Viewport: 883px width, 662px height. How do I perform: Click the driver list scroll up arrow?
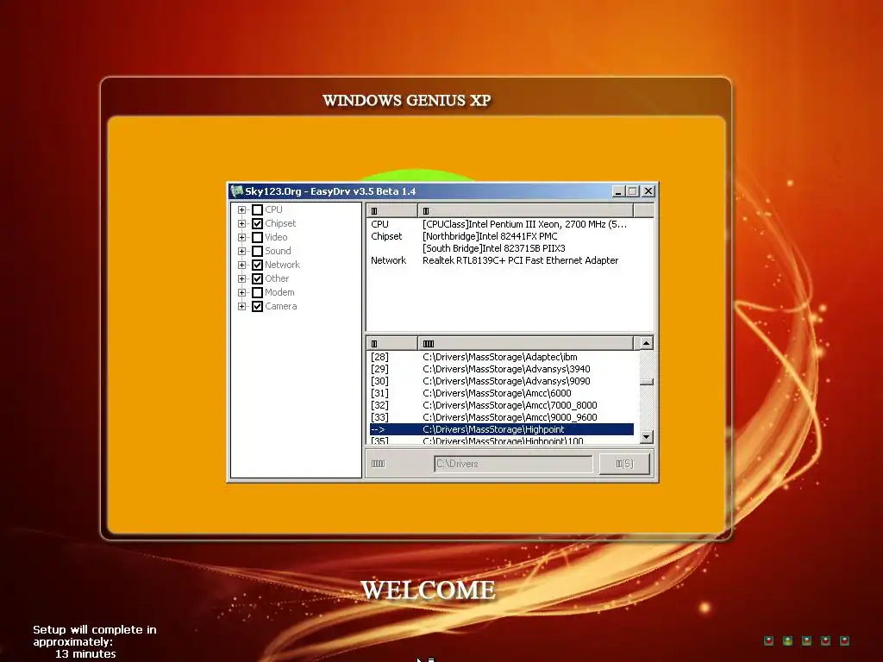[x=647, y=343]
